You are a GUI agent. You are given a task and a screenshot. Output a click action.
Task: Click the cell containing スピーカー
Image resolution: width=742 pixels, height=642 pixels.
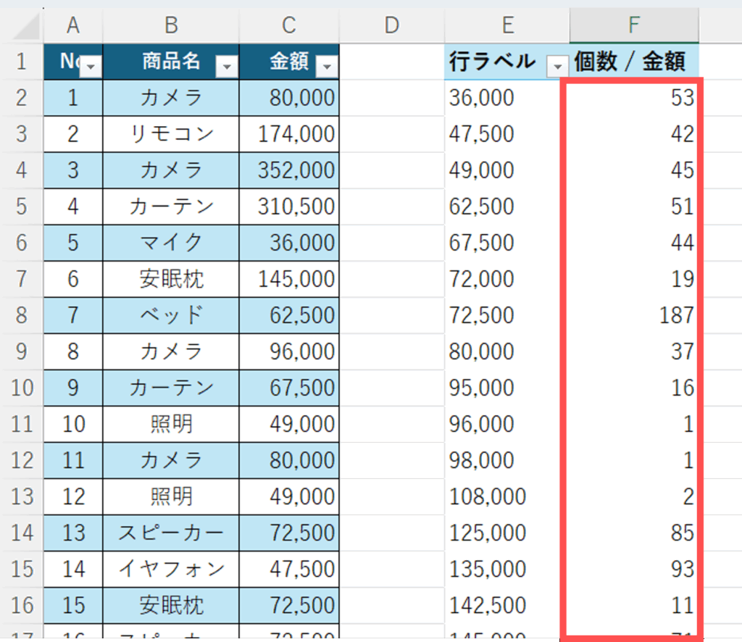pos(171,533)
